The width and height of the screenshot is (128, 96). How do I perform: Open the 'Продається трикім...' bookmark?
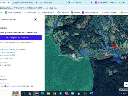[47, 13]
